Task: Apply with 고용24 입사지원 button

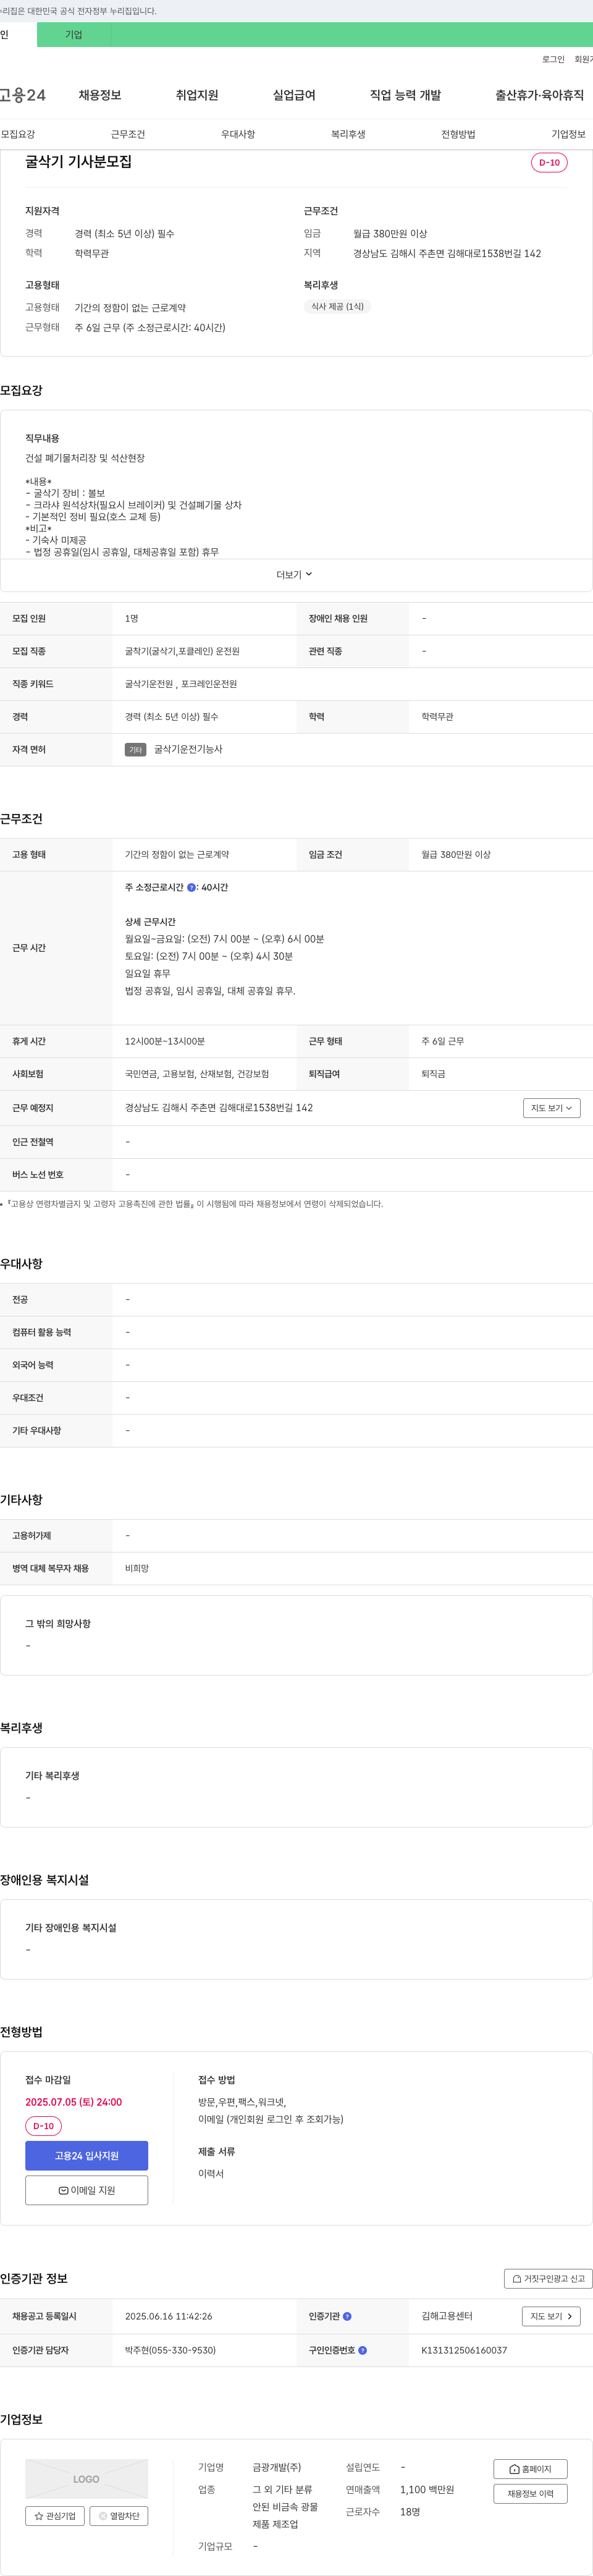Action: [x=86, y=2155]
